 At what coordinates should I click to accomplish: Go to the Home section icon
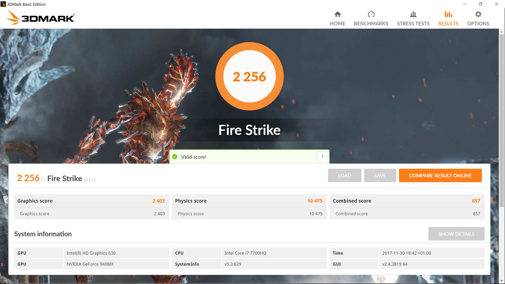[338, 14]
